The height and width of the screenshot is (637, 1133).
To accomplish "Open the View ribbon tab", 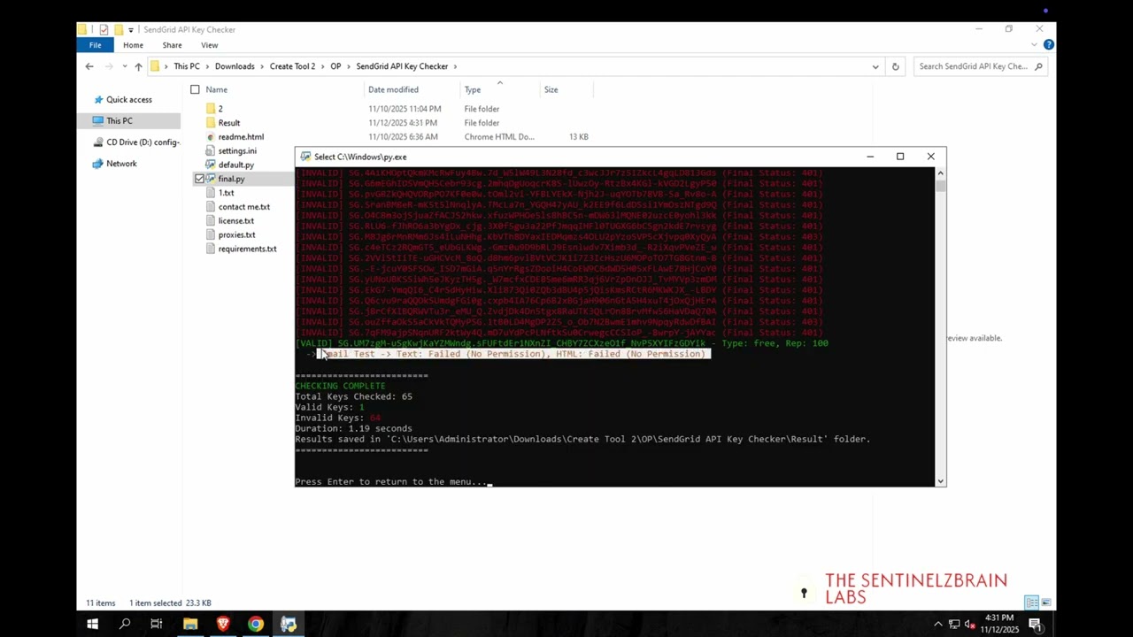I will pos(209,45).
